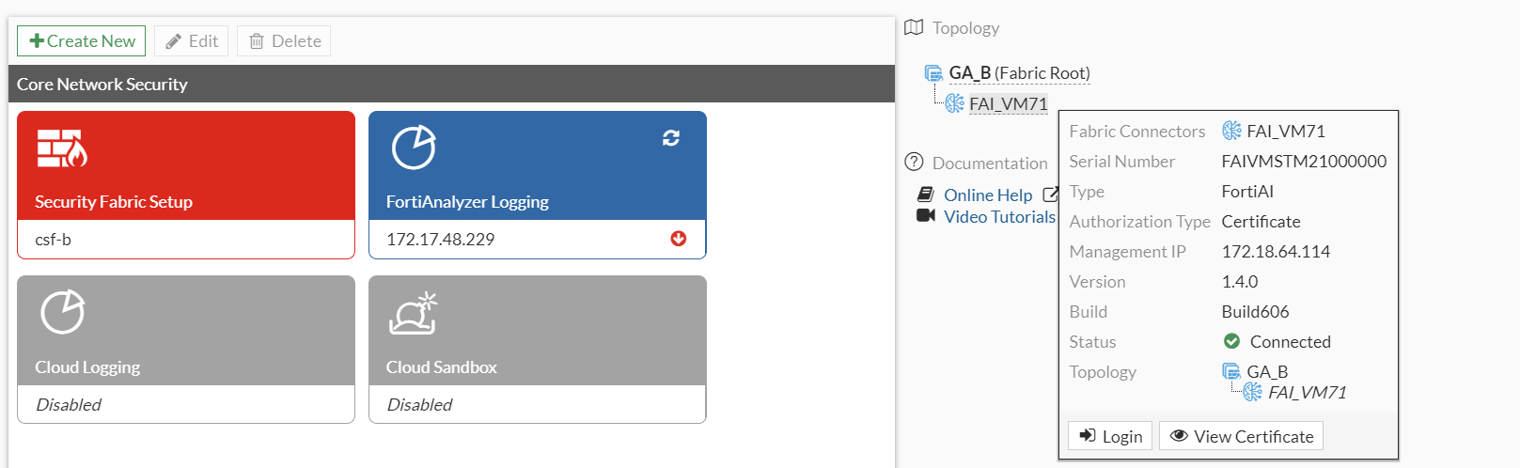
Task: Click the FAI_VM71 brain icon in the topology tree
Action: (x=954, y=103)
